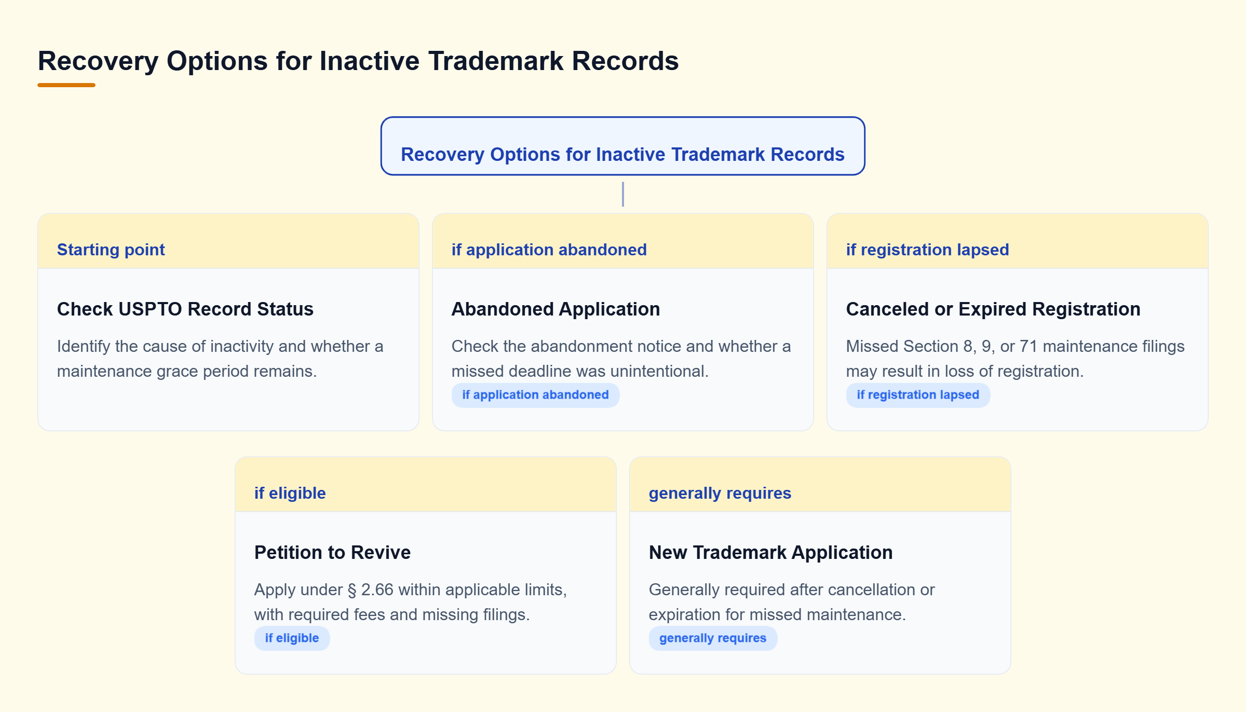1246x712 pixels.
Task: Open the 'Check USPTO Record Status' title
Action: pos(185,309)
